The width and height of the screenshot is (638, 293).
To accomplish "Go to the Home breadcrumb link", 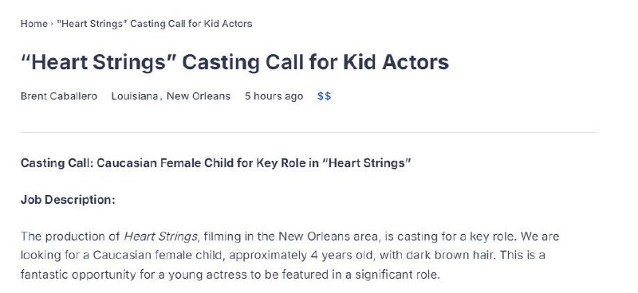I will (33, 24).
